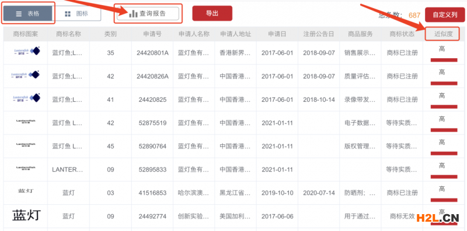Click the total count number 687
This screenshot has height=231, width=467.
414,16
